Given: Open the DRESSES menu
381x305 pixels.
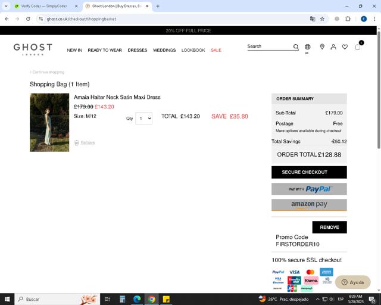Looking at the screenshot, I should [138, 50].
